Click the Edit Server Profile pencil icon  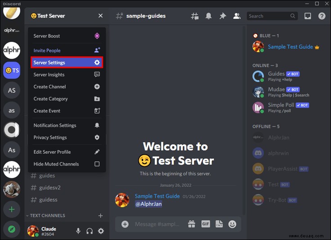[97, 152]
